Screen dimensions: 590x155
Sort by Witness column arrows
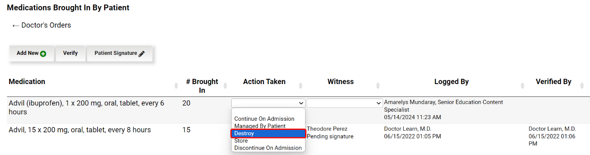coord(378,86)
